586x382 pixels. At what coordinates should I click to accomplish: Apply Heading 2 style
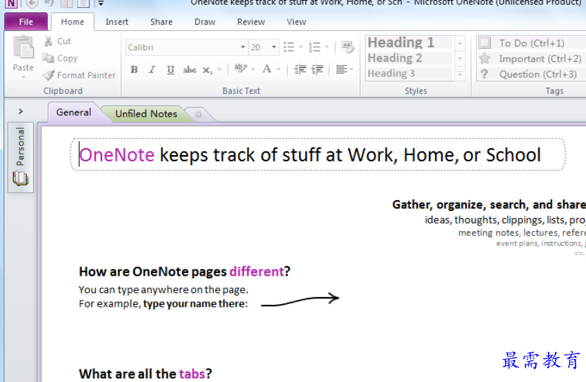(x=410, y=58)
